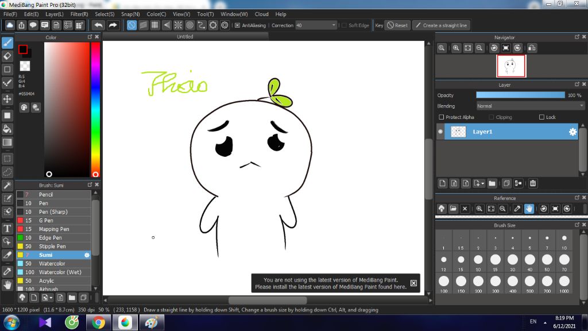Click the rainbow hue bar

96,109
